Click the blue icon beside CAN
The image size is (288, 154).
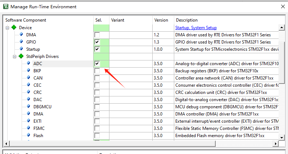point(28,77)
